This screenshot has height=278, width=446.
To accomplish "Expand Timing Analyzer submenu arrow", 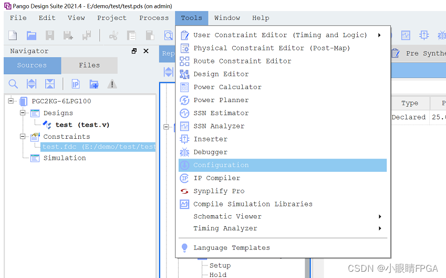I will (380, 228).
